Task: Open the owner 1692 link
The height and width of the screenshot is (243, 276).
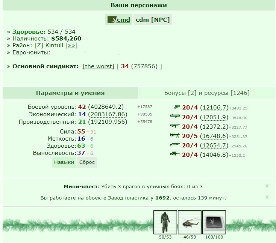Action: 162,198
